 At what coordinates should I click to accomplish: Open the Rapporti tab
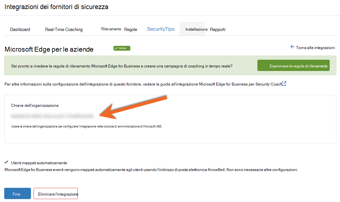click(x=218, y=29)
